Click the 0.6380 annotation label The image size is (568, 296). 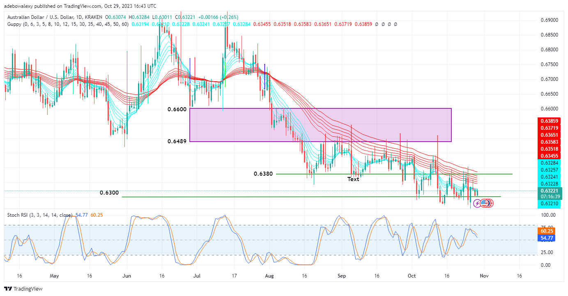click(x=263, y=174)
